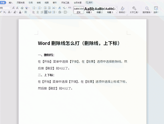Image resolution: width=164 pixels, height=124 pixels.
Task: Switch to the 视图 tab
Action: (x=47, y=3)
